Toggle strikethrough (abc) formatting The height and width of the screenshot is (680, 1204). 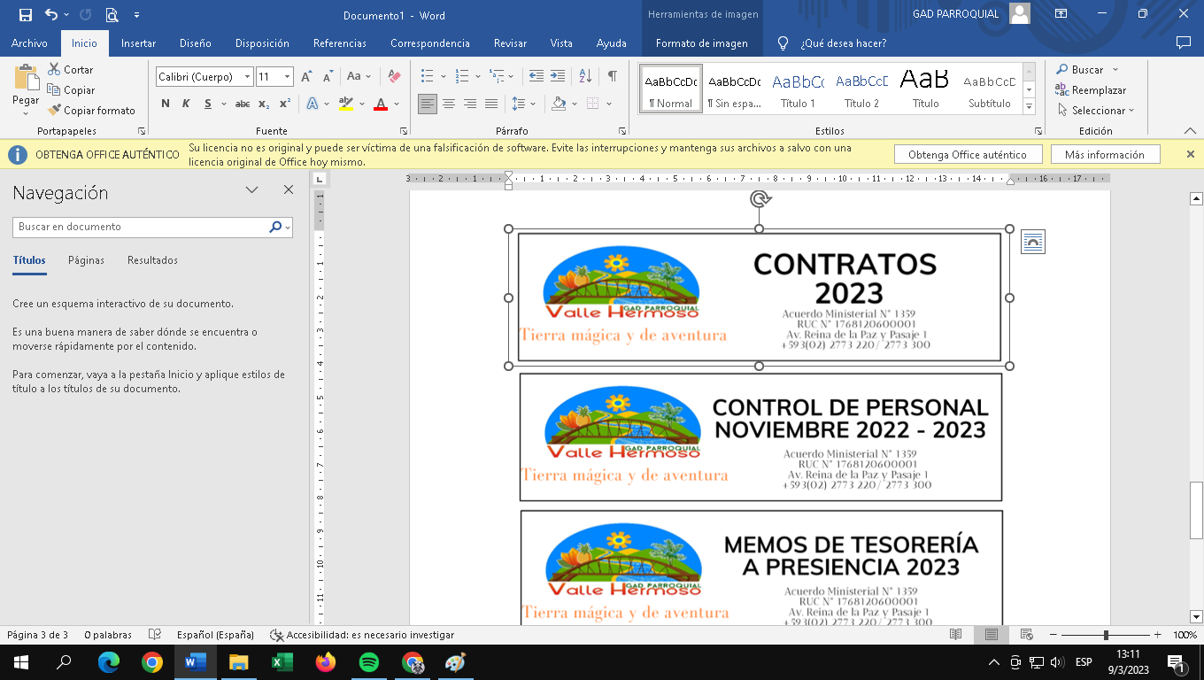tap(242, 104)
